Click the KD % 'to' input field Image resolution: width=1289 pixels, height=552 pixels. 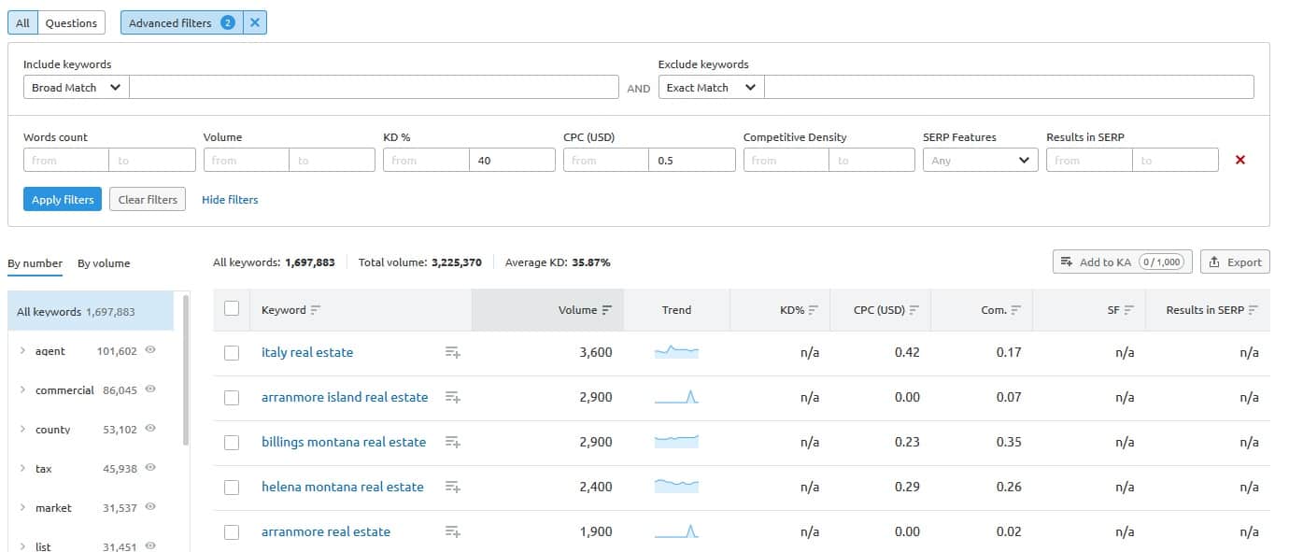[512, 161]
